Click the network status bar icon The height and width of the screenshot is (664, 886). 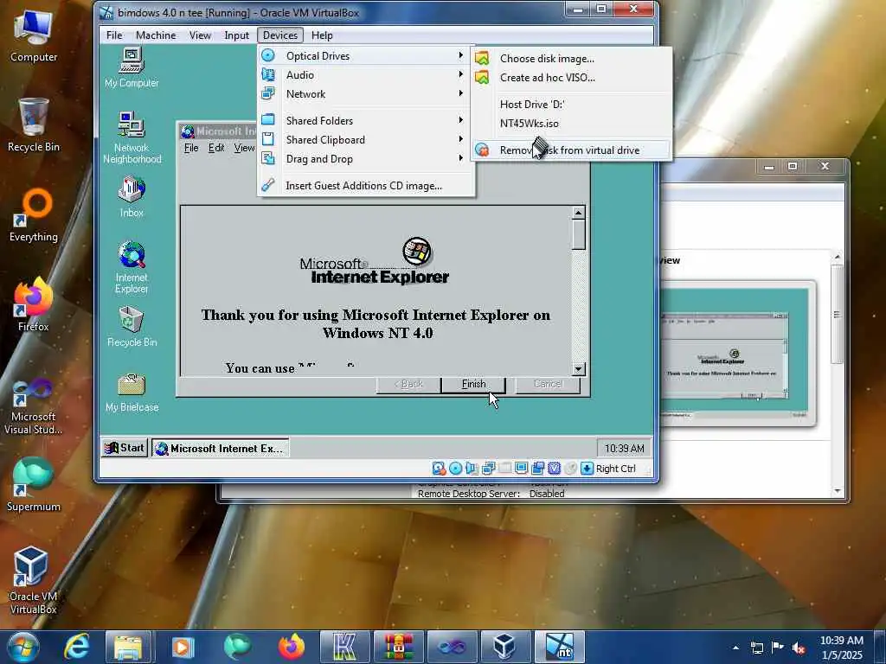point(488,468)
